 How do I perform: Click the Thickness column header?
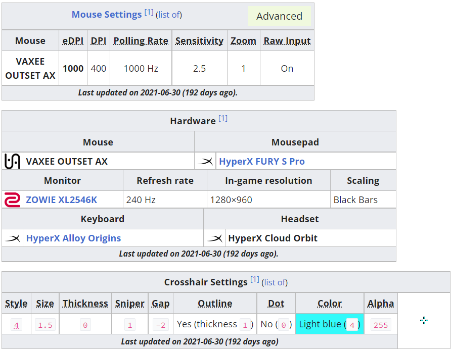[x=85, y=304]
